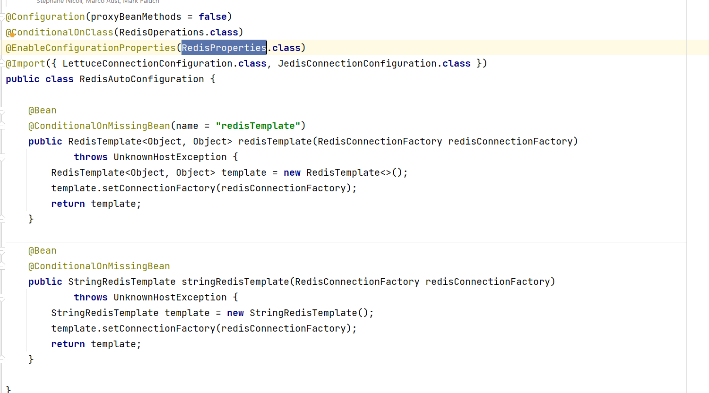Click fold marker at the @Import line

coord(2,64)
